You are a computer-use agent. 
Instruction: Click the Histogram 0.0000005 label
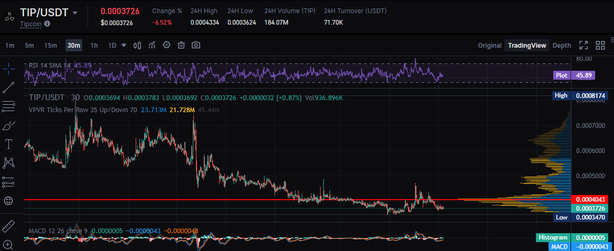[573, 238]
